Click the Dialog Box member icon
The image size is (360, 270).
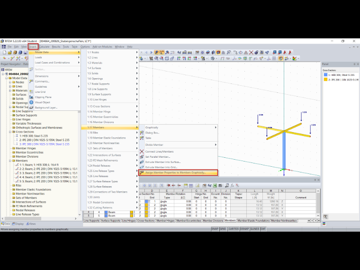coord(142,133)
